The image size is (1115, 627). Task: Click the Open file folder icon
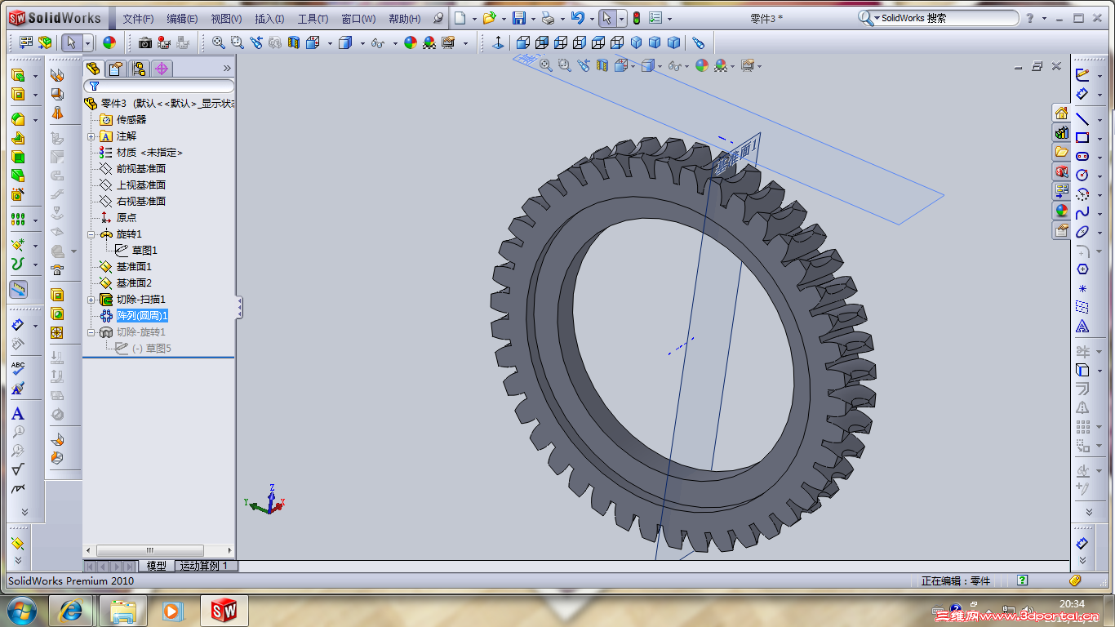point(489,18)
